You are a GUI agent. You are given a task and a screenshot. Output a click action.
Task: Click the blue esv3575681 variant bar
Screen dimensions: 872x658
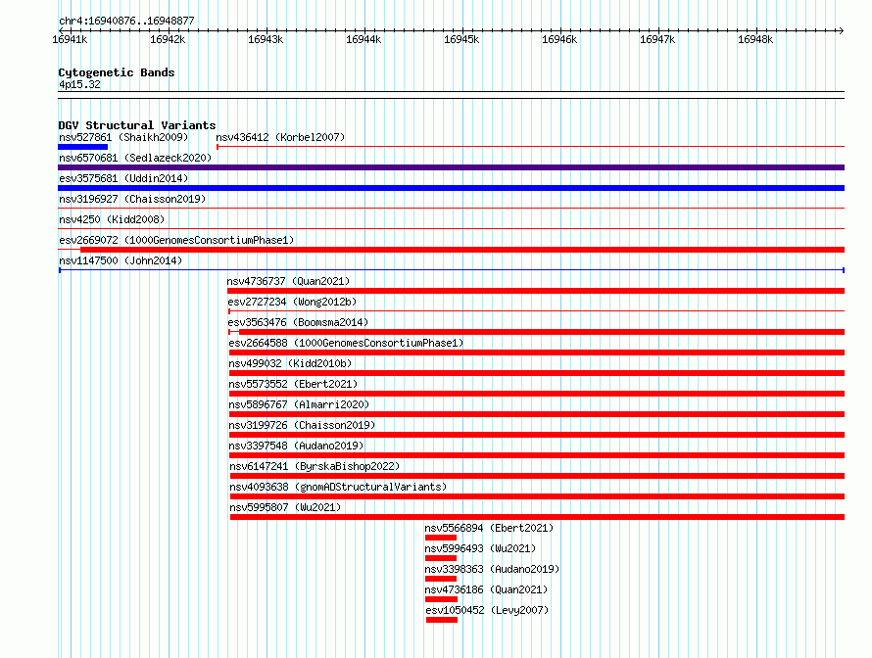451,188
